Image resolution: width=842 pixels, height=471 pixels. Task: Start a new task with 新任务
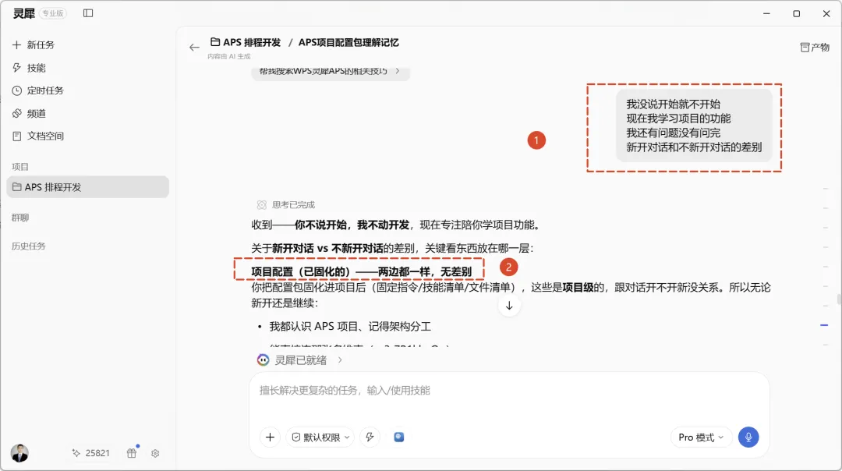tap(34, 45)
